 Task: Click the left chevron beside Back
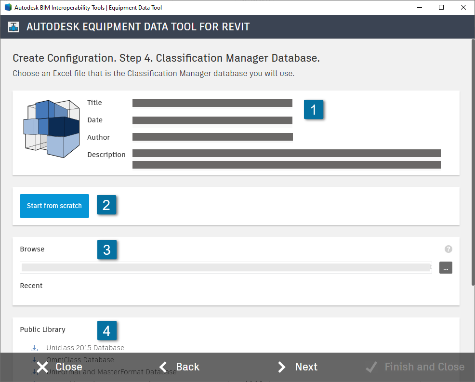coord(162,367)
